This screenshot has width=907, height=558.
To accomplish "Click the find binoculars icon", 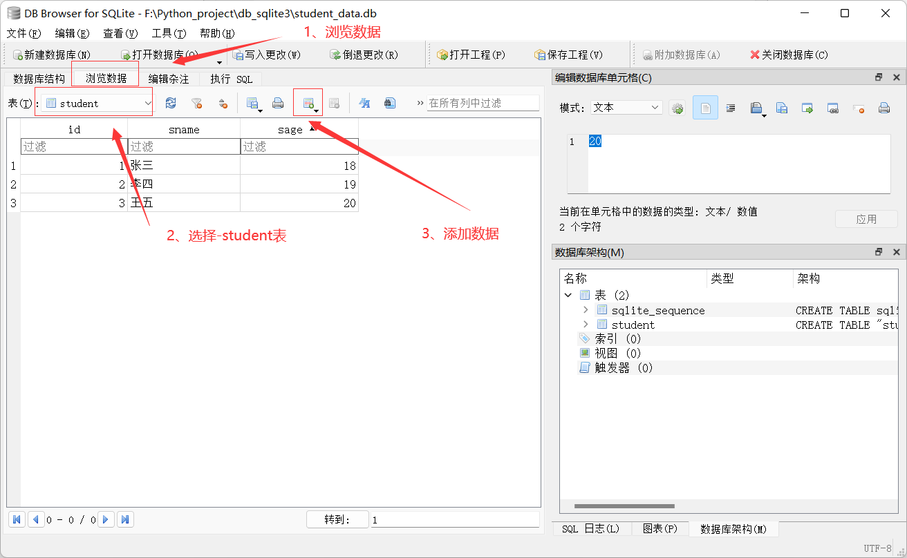I will click(x=390, y=103).
